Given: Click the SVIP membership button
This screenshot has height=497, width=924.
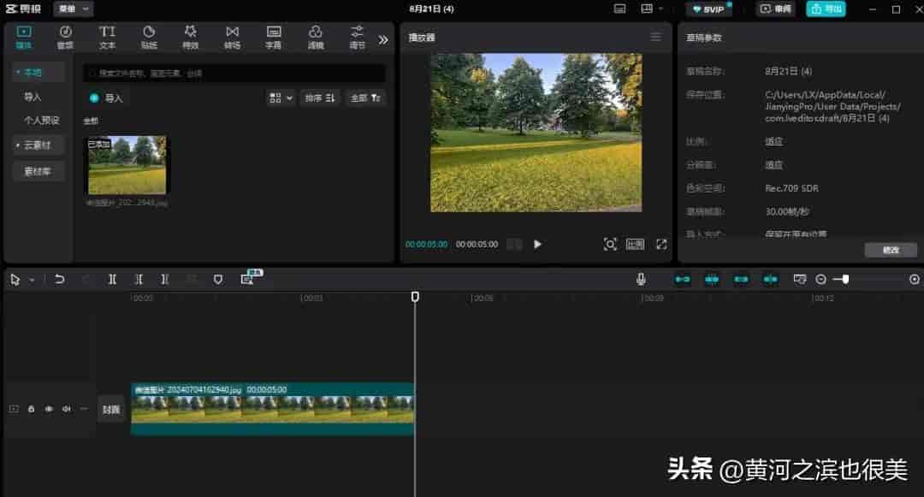Looking at the screenshot, I should click(709, 9).
